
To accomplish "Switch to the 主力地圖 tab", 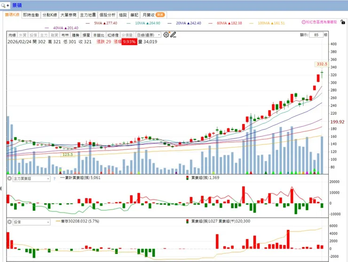I will tap(88, 15).
